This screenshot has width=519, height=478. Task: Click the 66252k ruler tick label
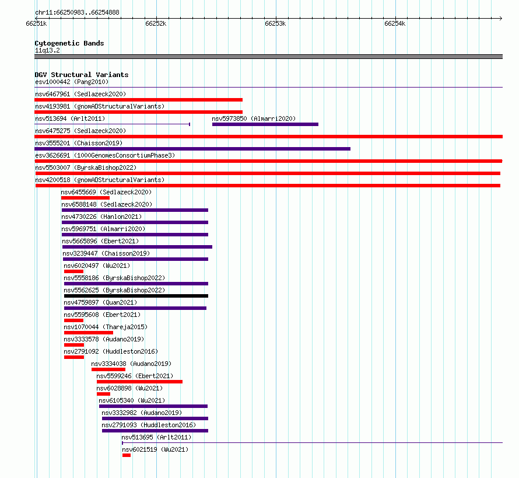pyautogui.click(x=156, y=23)
